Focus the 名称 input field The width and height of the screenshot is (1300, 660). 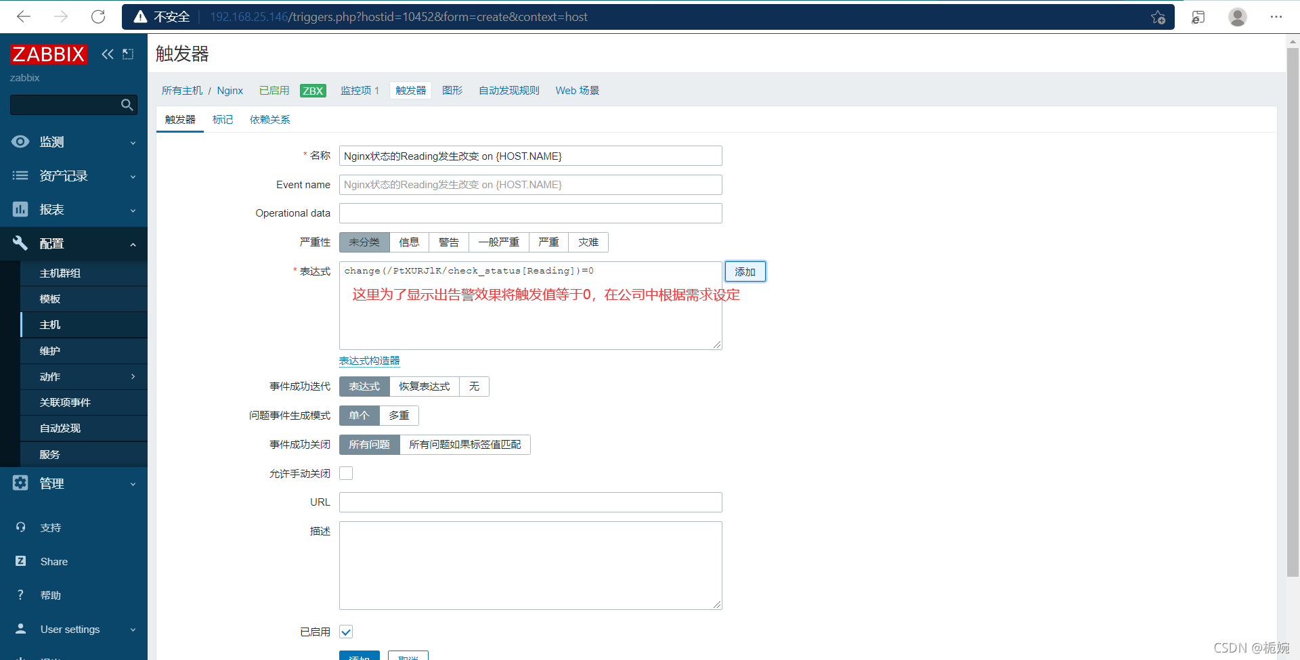(531, 156)
